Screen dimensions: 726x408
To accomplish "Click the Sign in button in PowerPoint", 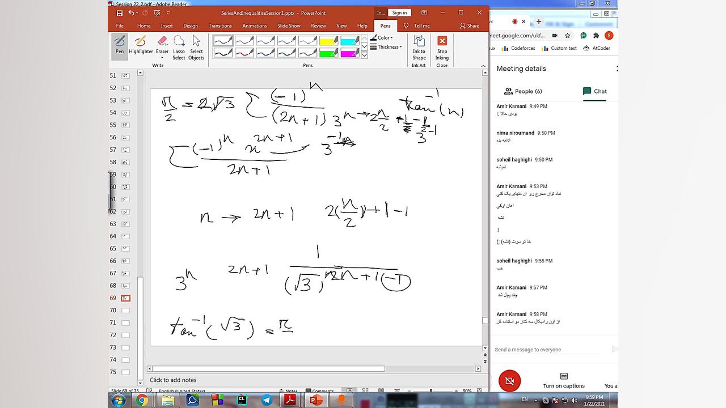I will click(399, 12).
